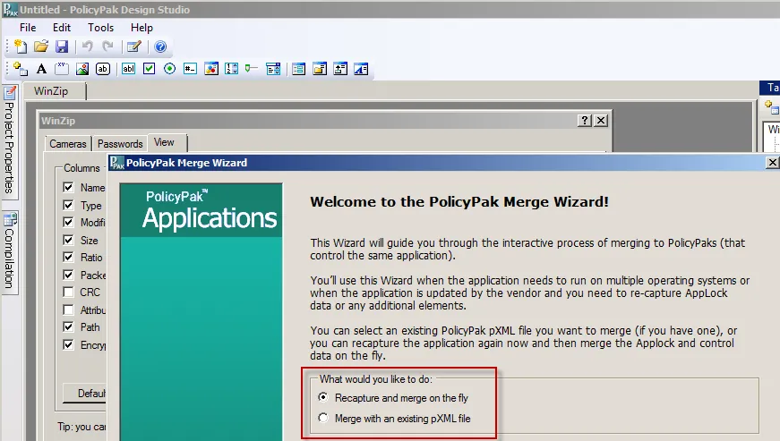Screen dimensions: 780x441
Task: Select 'Recapture and merge on the fly'
Action: (x=323, y=397)
